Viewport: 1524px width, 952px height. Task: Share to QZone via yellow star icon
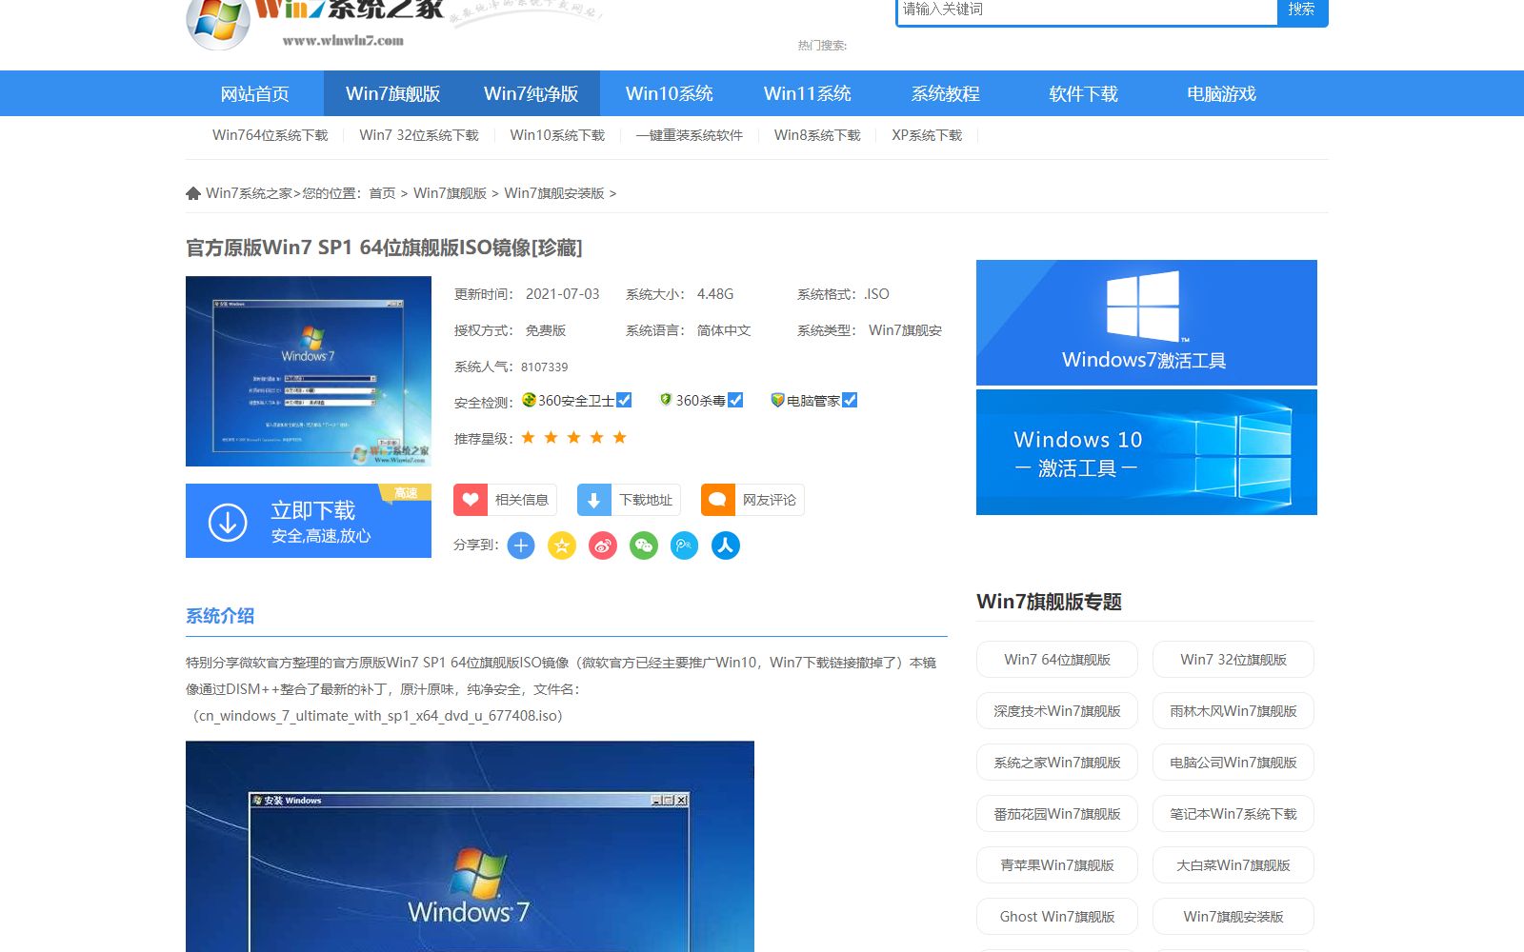pyautogui.click(x=562, y=545)
